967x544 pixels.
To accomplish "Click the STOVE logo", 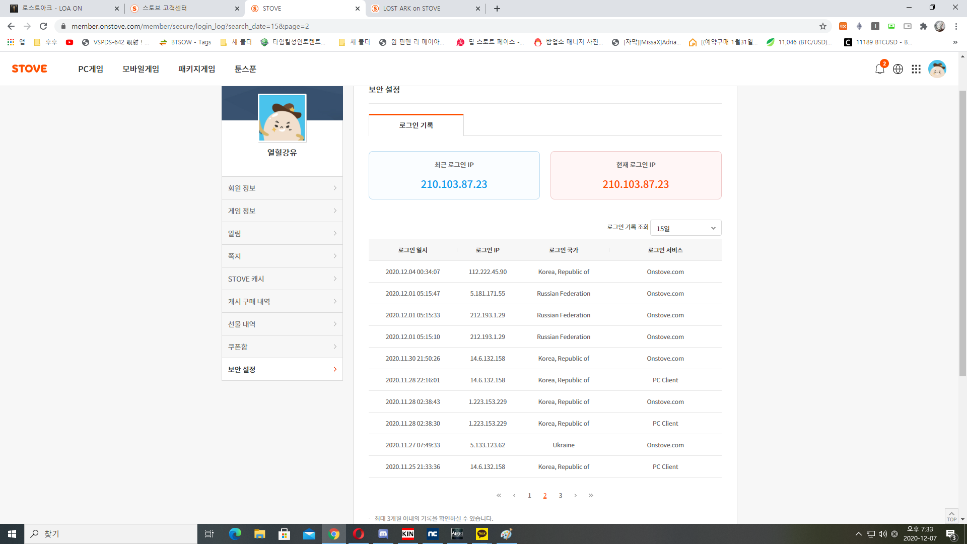I will (x=30, y=69).
